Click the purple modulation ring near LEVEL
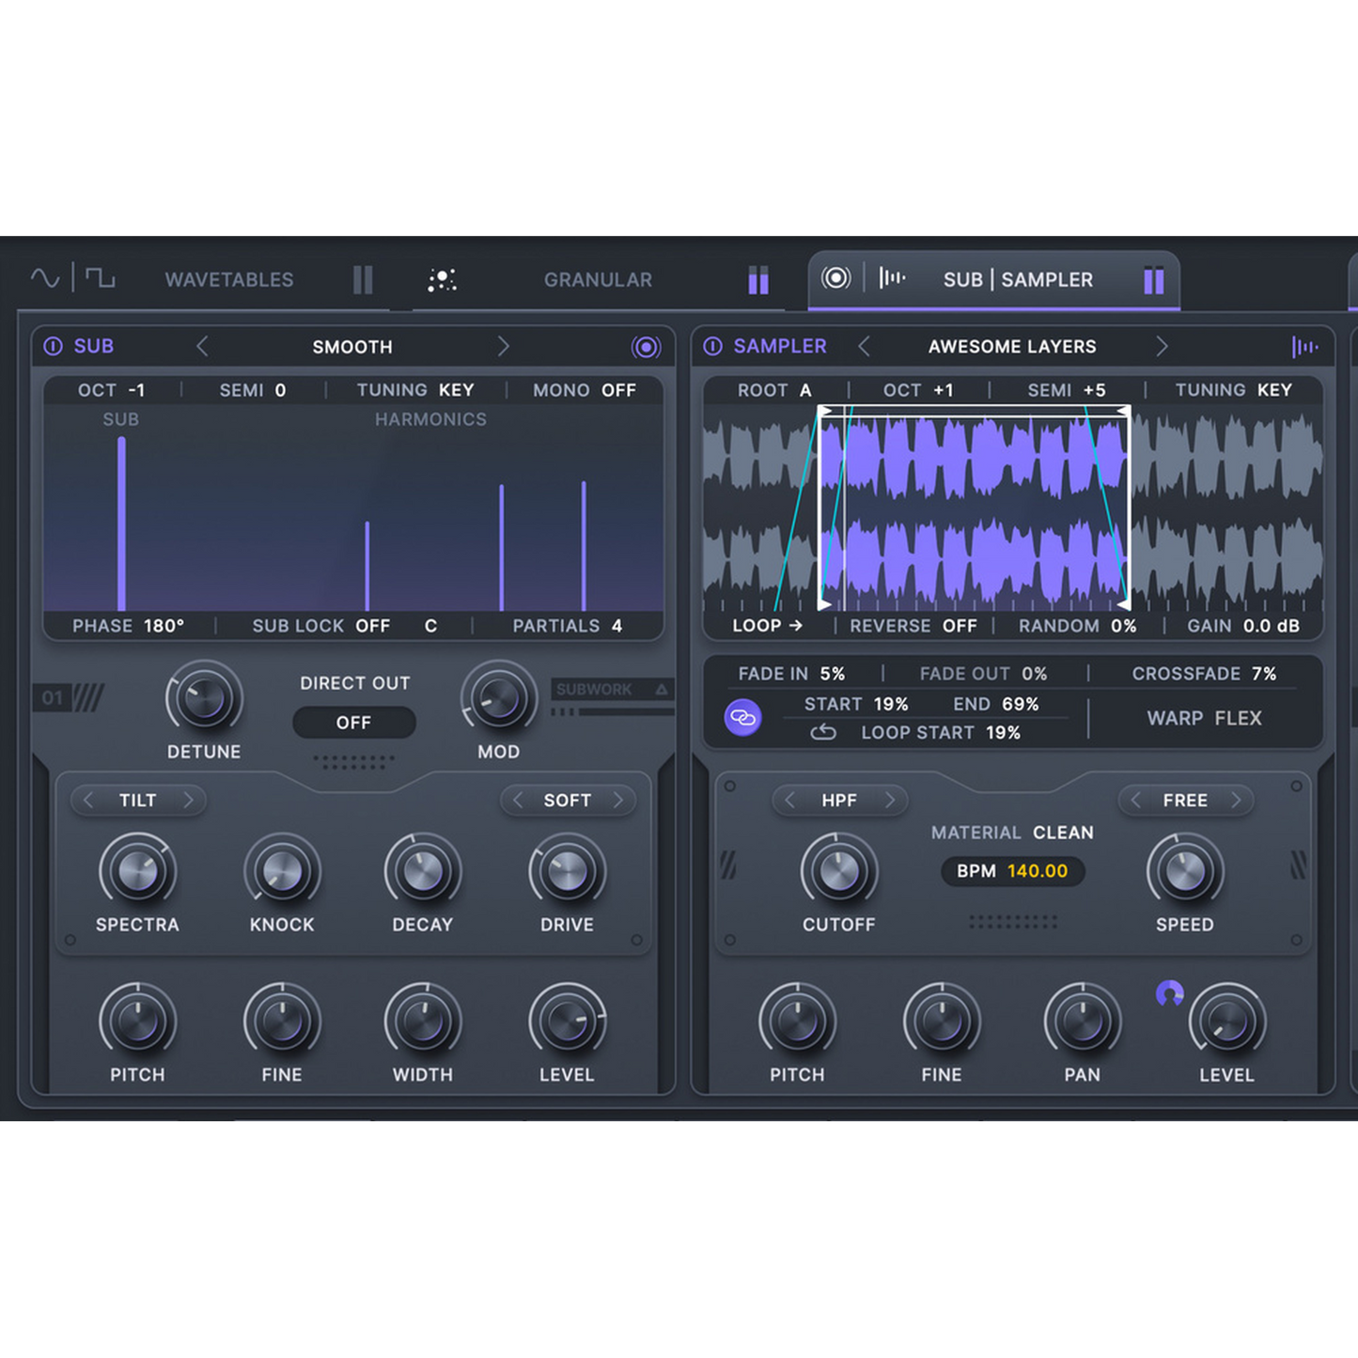The height and width of the screenshot is (1358, 1358). click(x=1169, y=992)
